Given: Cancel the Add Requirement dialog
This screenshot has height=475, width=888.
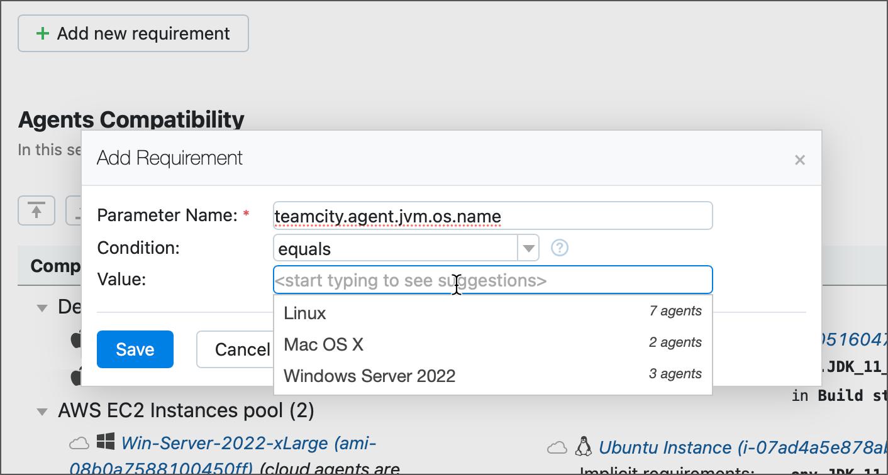Looking at the screenshot, I should pyautogui.click(x=236, y=349).
